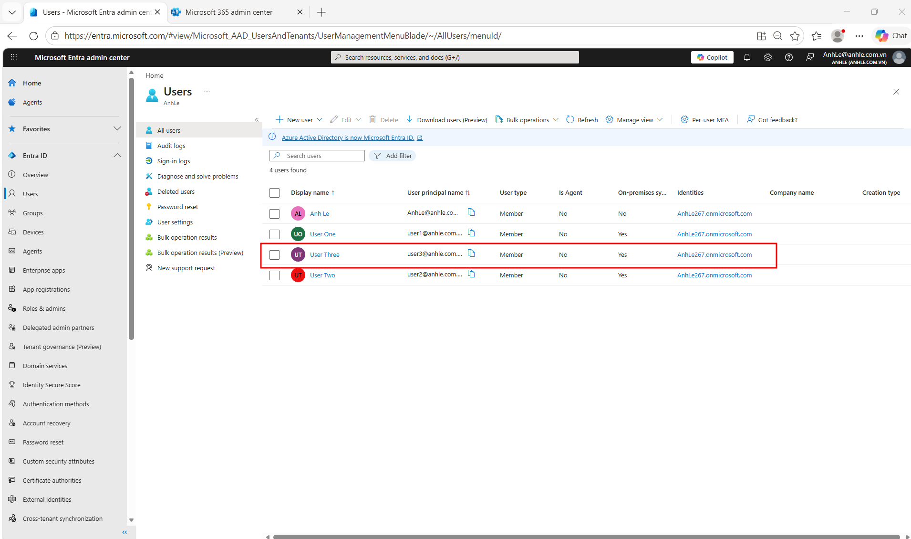
Task: Click the Anh Le avatar badge
Action: coord(298,213)
